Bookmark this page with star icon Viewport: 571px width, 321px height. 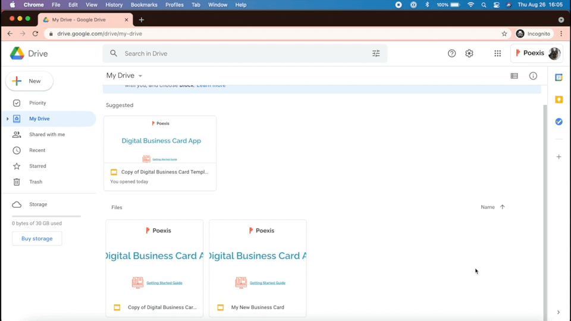(504, 33)
